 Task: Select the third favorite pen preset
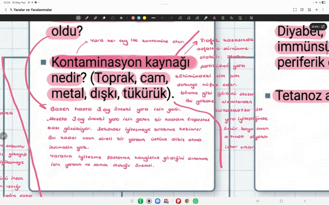point(197,18)
